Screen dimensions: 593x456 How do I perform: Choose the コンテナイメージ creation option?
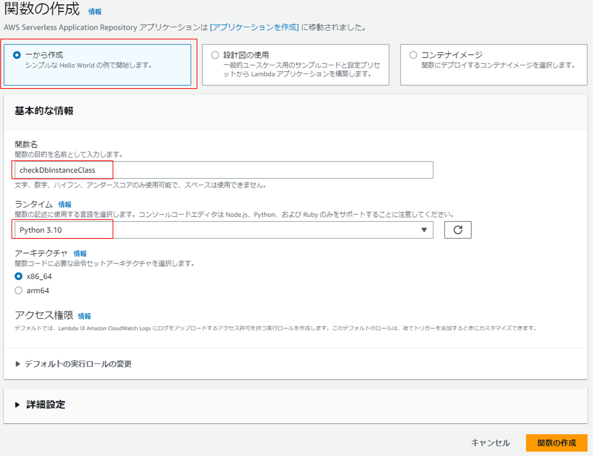413,55
